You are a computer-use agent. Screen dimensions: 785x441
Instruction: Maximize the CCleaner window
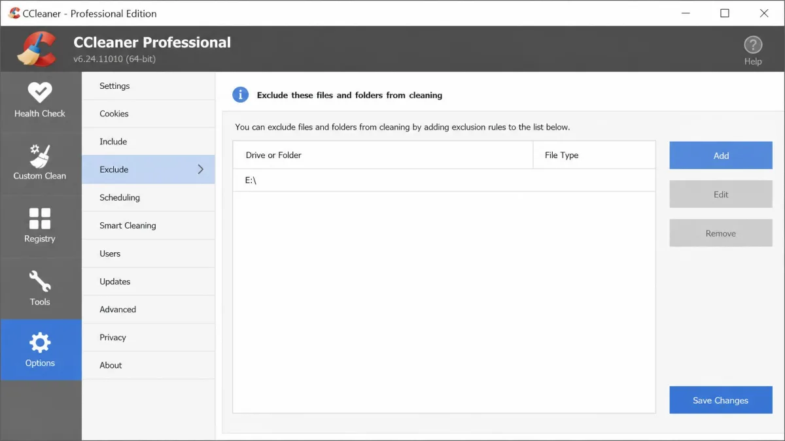pos(725,13)
